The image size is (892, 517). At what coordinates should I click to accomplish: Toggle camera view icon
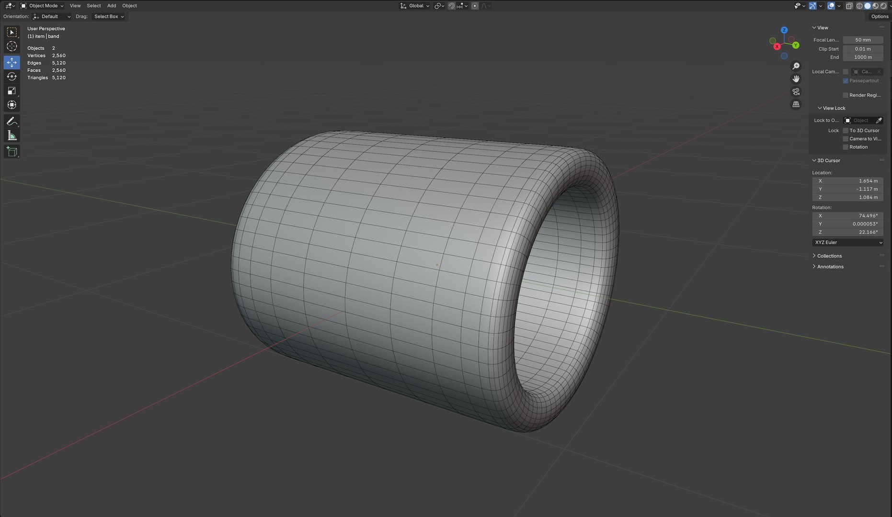[x=796, y=91]
